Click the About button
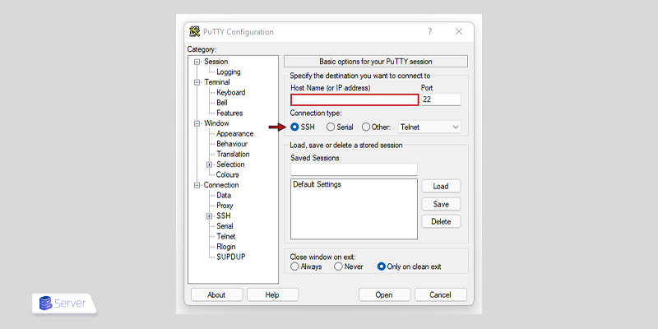Screen dimensions: 658x329 (x=216, y=294)
